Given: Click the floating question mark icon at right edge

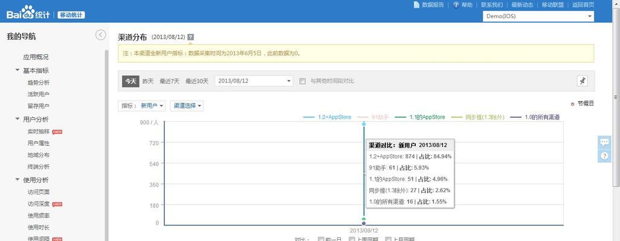Looking at the screenshot, I should [604, 156].
